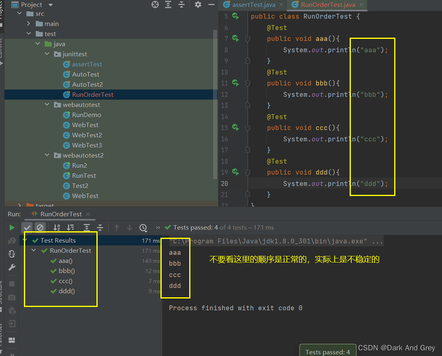The width and height of the screenshot is (442, 356).
Task: Click Sort by Duration icon
Action: click(x=70, y=228)
